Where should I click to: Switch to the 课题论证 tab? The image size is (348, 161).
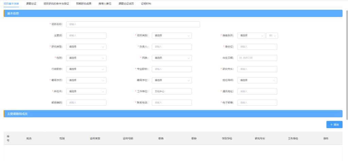(31, 3)
